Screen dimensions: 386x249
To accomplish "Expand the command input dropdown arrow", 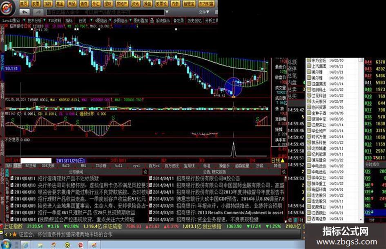I will (x=167, y=12).
